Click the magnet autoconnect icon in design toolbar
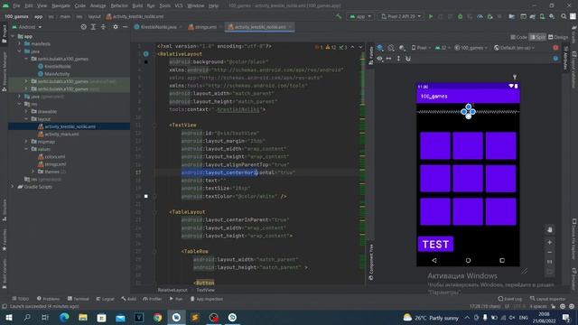Image resolution: width=578 pixels, height=325 pixels. (x=408, y=58)
